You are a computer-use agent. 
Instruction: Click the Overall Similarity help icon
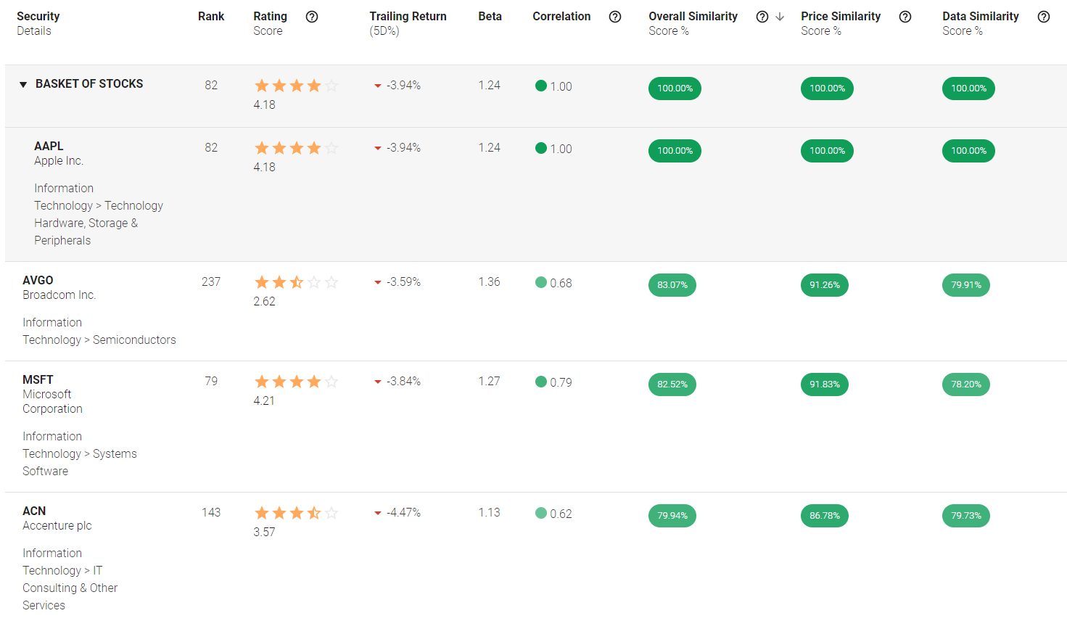coord(762,17)
